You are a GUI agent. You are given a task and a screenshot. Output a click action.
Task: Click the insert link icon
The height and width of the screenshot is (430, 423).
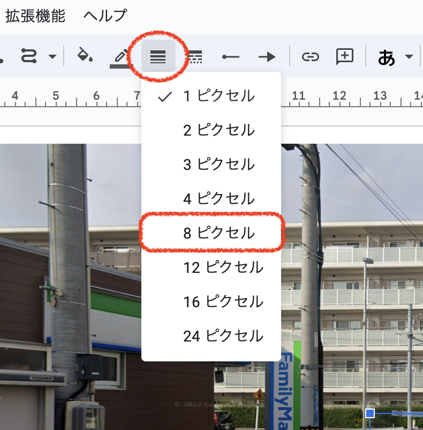pyautogui.click(x=310, y=57)
